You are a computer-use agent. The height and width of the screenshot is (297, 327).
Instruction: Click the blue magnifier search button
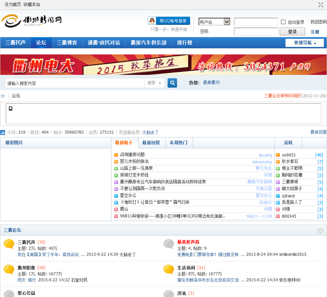pyautogui.click(x=172, y=83)
